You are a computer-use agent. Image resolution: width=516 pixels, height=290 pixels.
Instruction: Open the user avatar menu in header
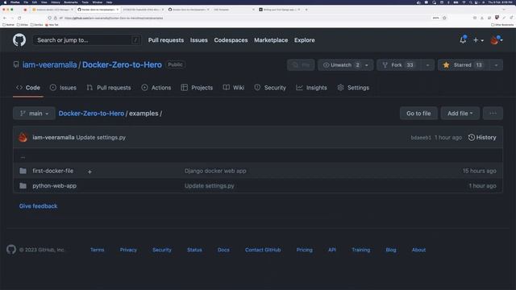(497, 40)
